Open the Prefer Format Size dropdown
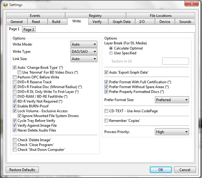The height and width of the screenshot is (178, 202). (x=172, y=100)
